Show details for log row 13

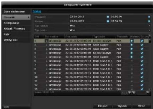(x=142, y=89)
